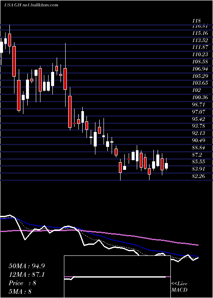Click the '<<Live MACD' label
The width and height of the screenshot is (213, 298).
(179, 287)
